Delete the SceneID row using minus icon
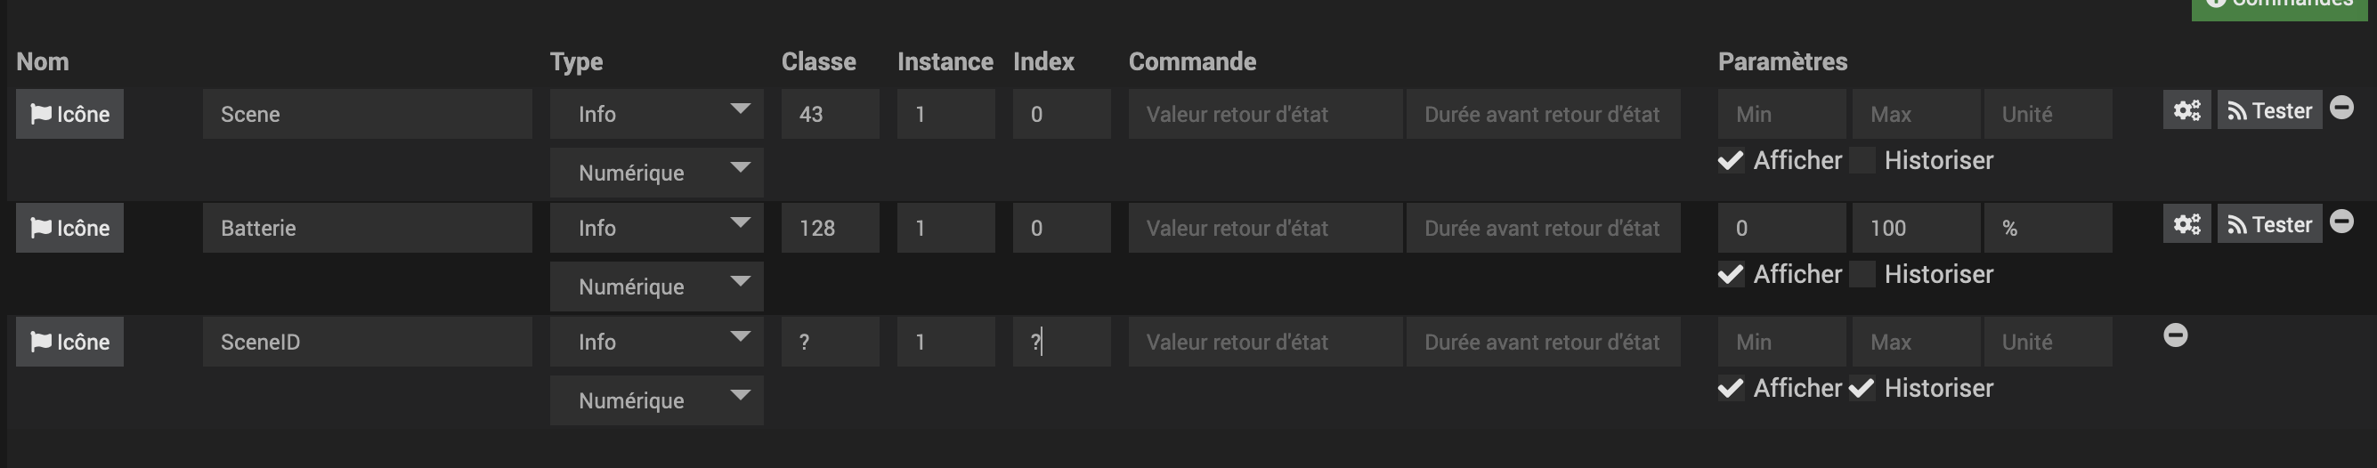The width and height of the screenshot is (2377, 468). pyautogui.click(x=2175, y=335)
